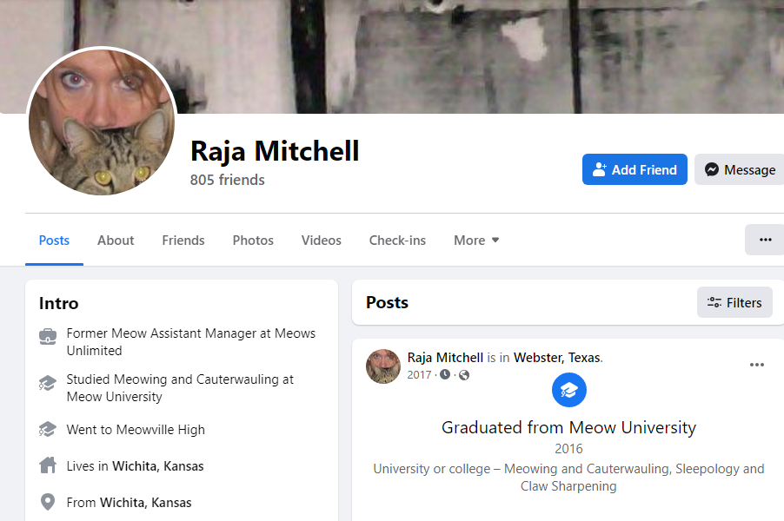
Task: Open the large profile picture
Action: [x=103, y=122]
